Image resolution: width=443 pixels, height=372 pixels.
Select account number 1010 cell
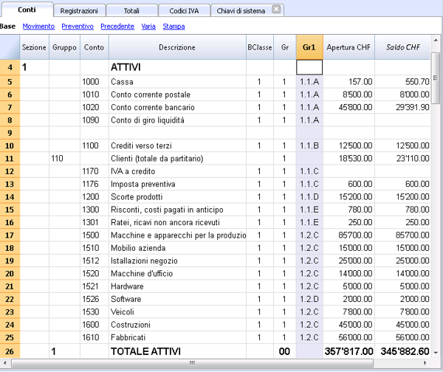[94, 94]
